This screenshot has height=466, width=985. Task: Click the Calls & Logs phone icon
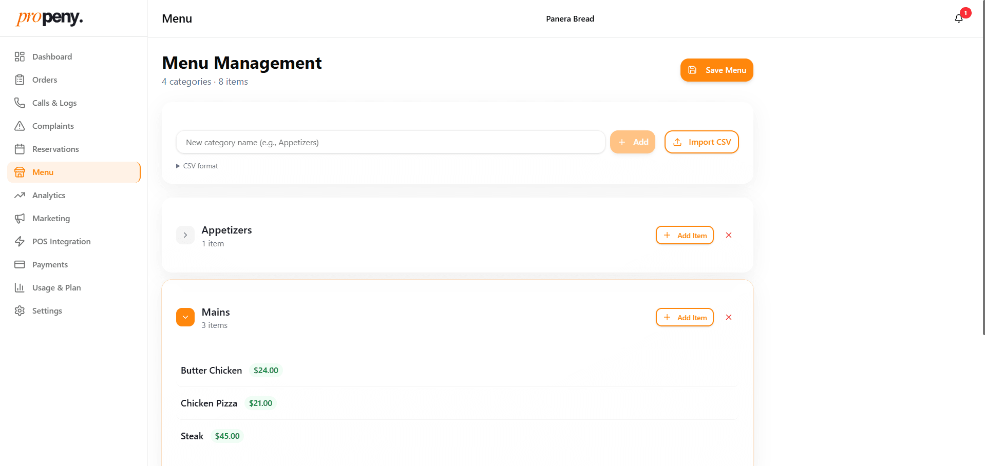click(20, 103)
